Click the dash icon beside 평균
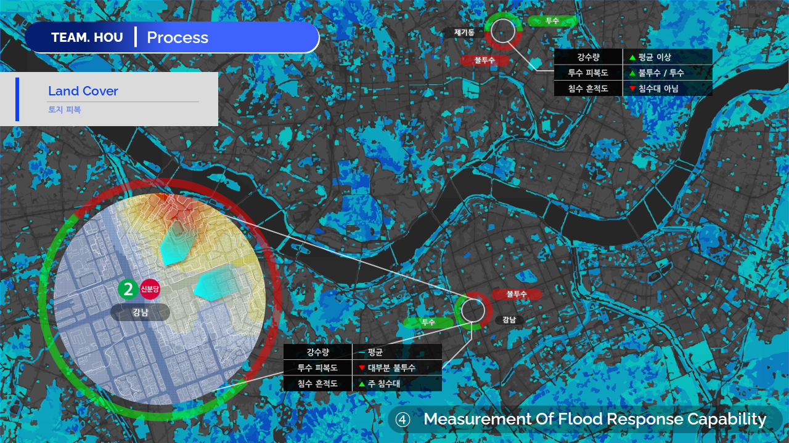 (361, 353)
